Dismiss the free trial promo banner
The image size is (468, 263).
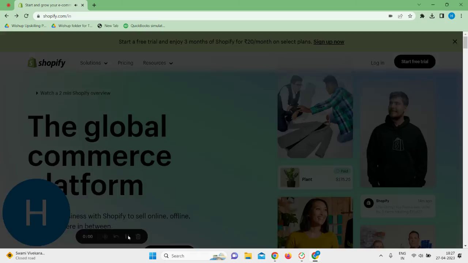[x=455, y=42]
